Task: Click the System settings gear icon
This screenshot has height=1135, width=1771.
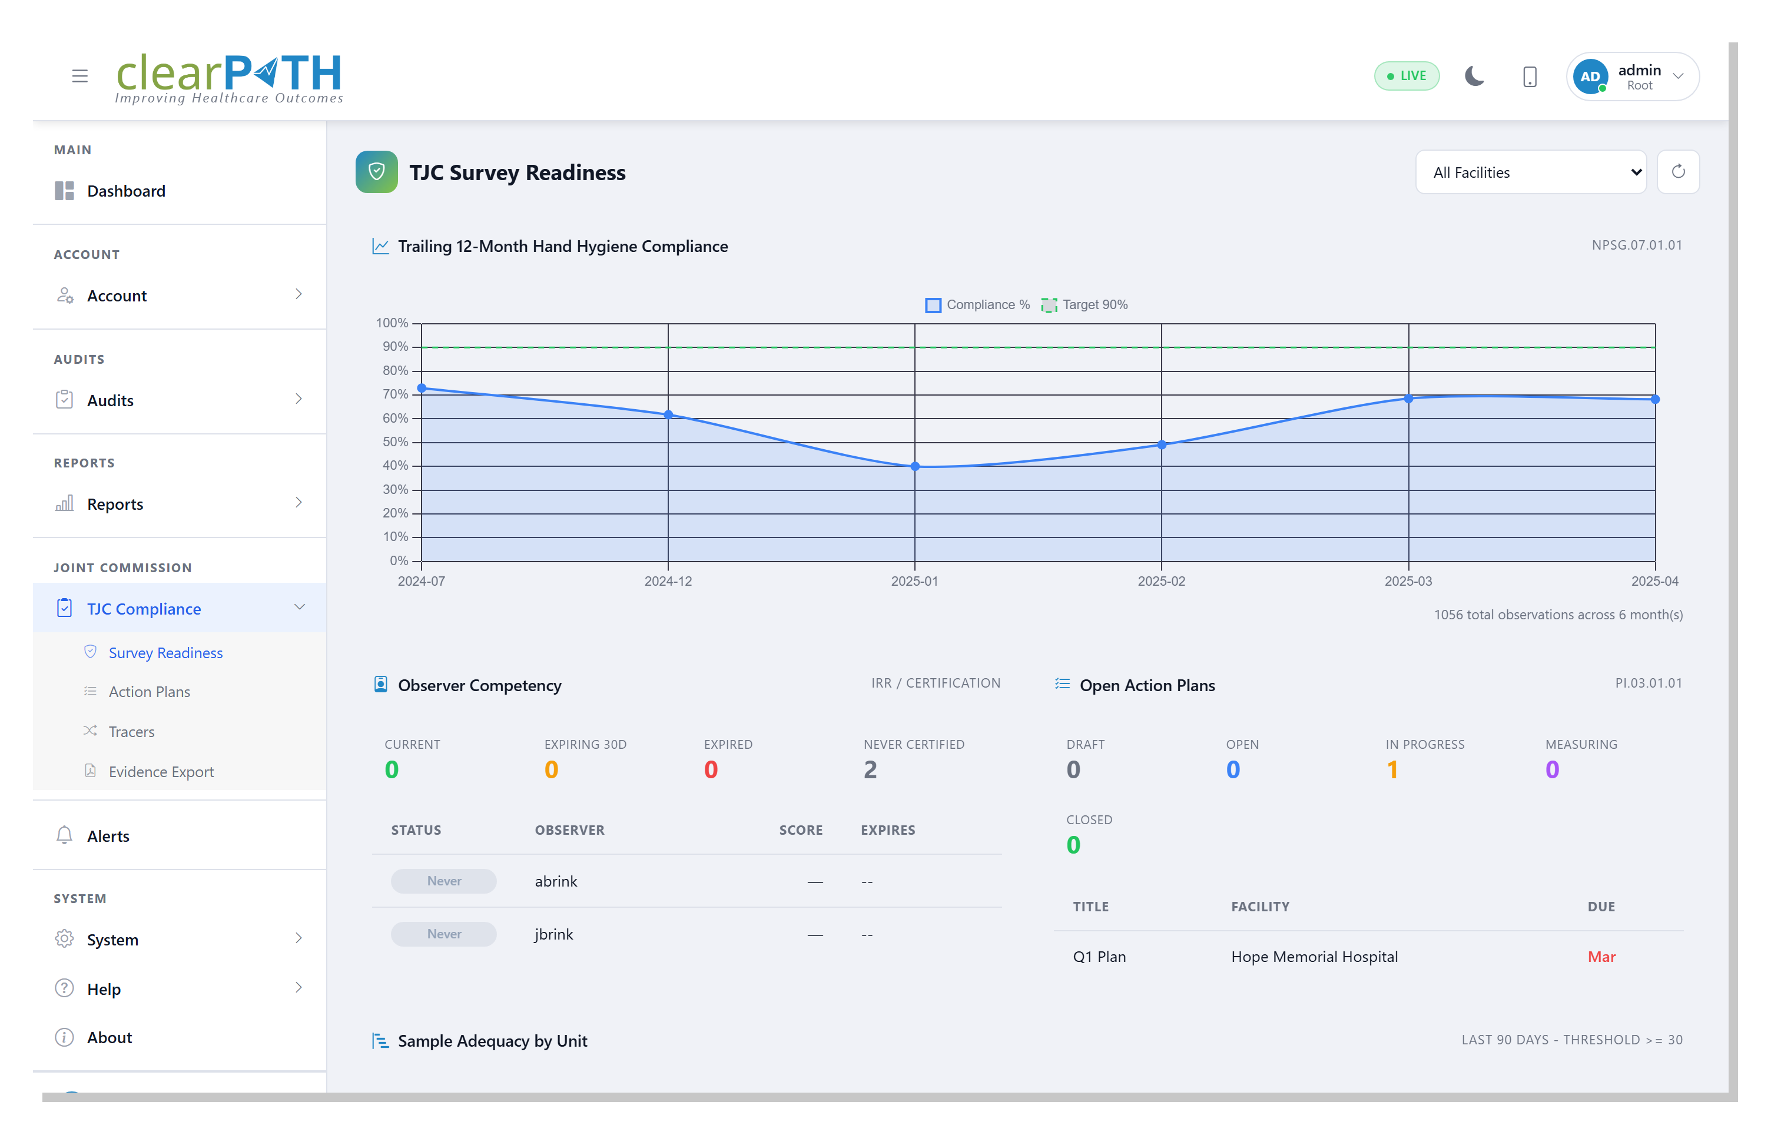Action: click(x=64, y=939)
